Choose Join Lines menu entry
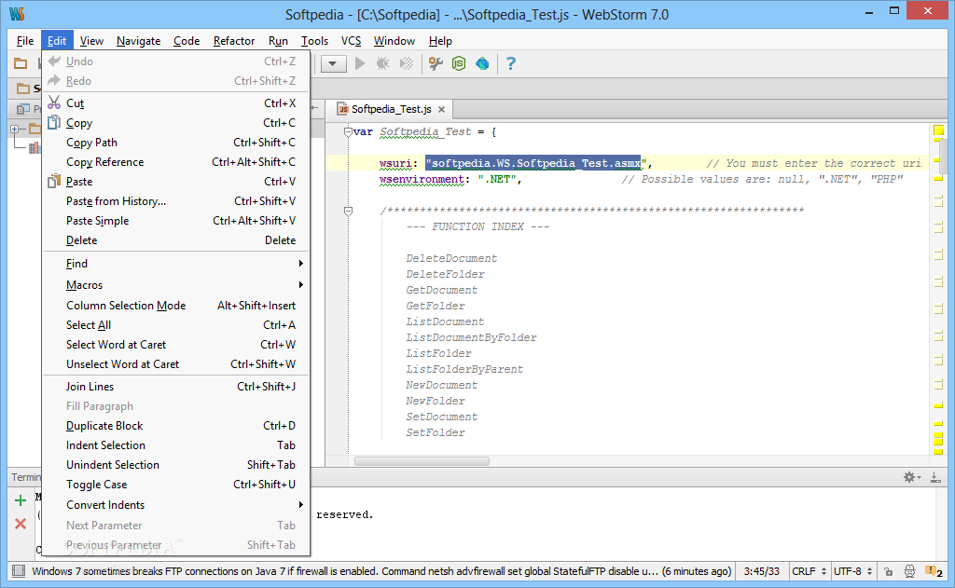 click(176, 387)
